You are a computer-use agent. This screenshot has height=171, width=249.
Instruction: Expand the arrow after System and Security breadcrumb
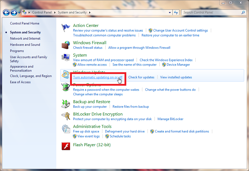pos(90,12)
